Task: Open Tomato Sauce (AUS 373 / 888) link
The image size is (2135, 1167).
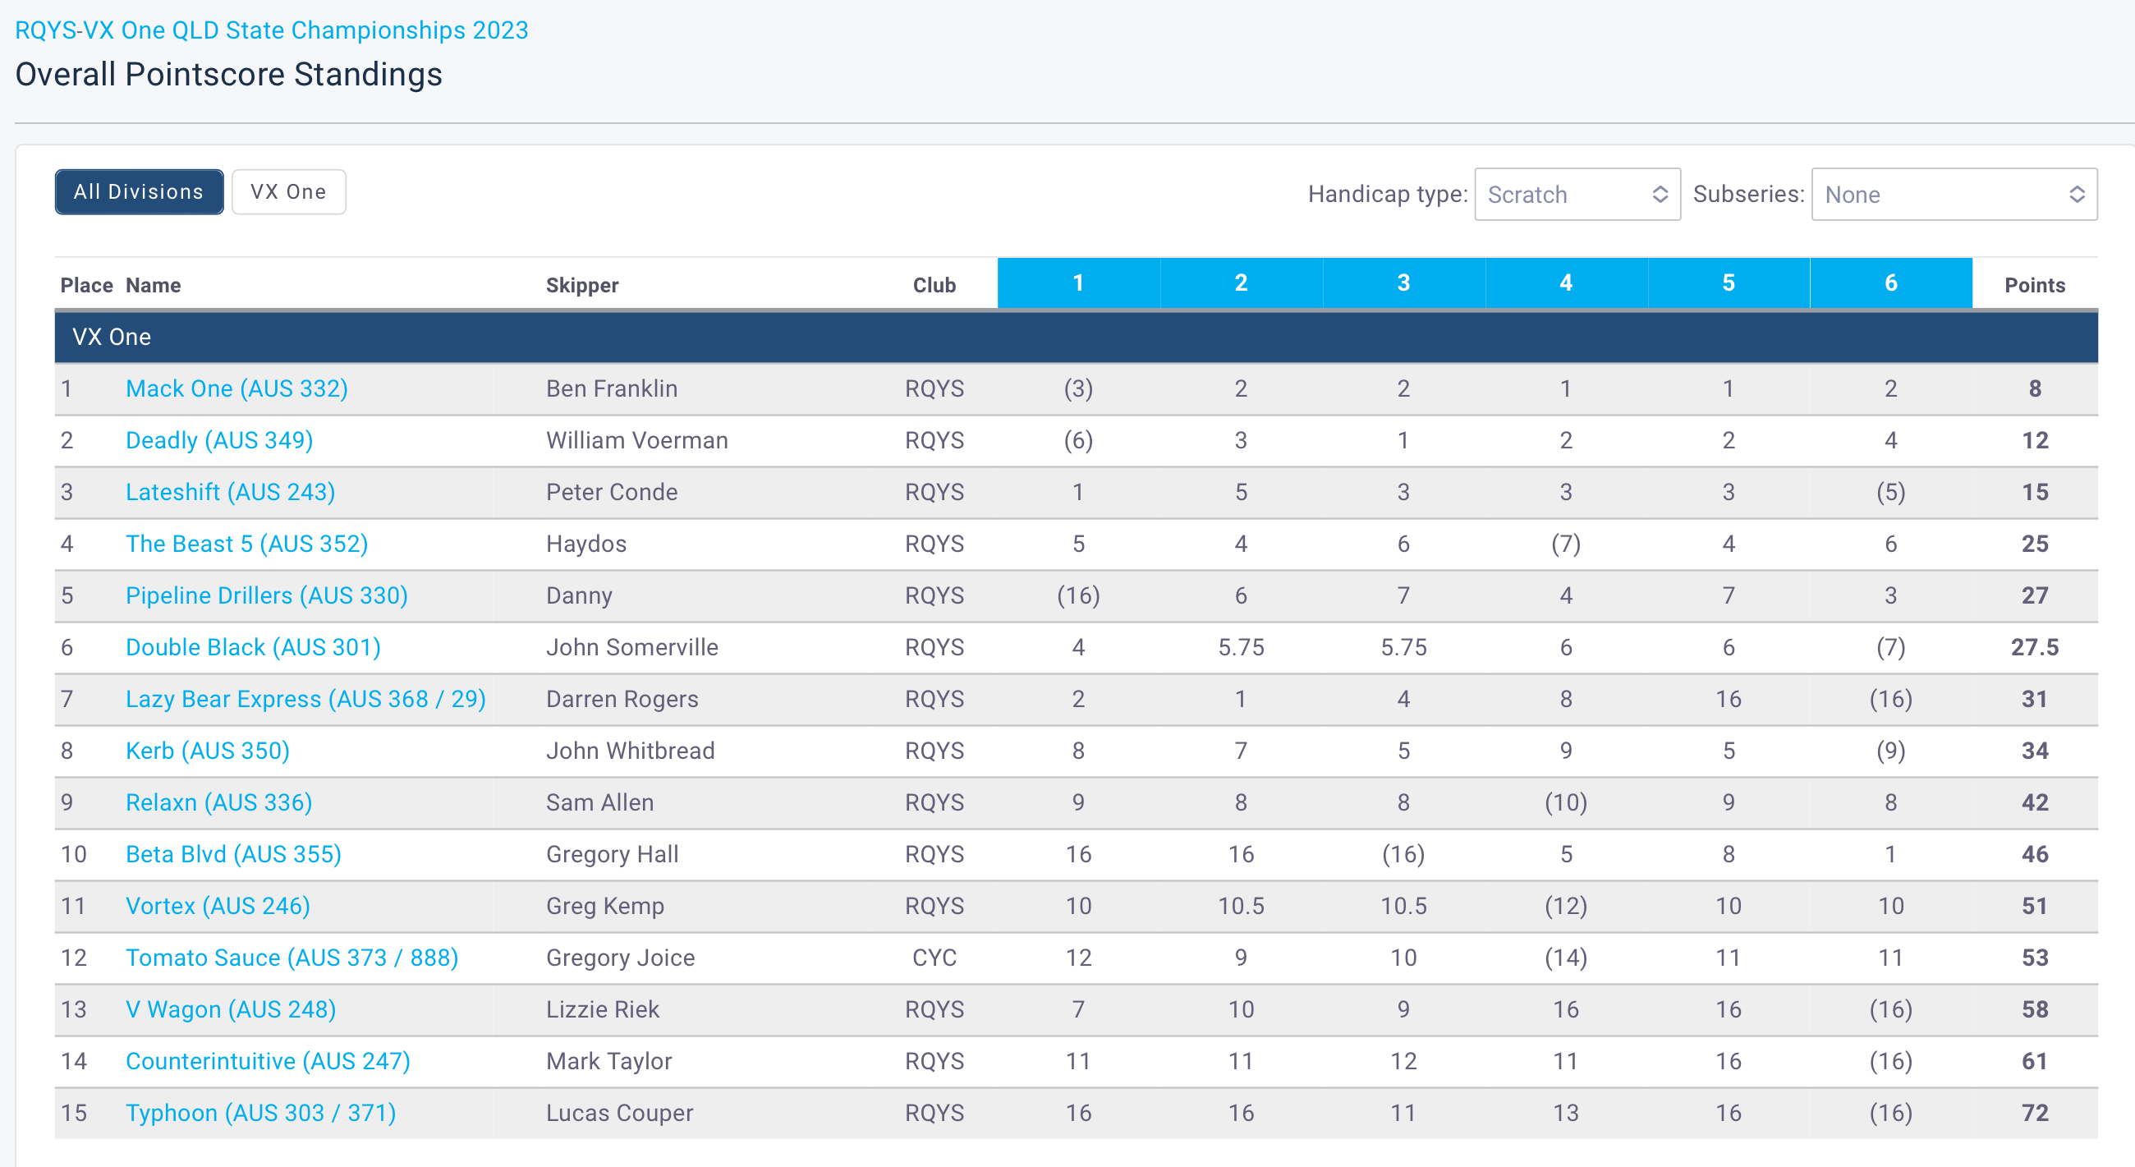Action: pos(292,958)
